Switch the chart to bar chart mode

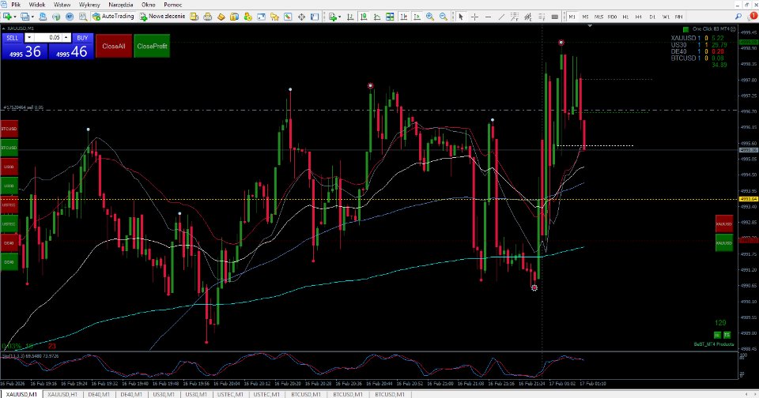(350, 17)
